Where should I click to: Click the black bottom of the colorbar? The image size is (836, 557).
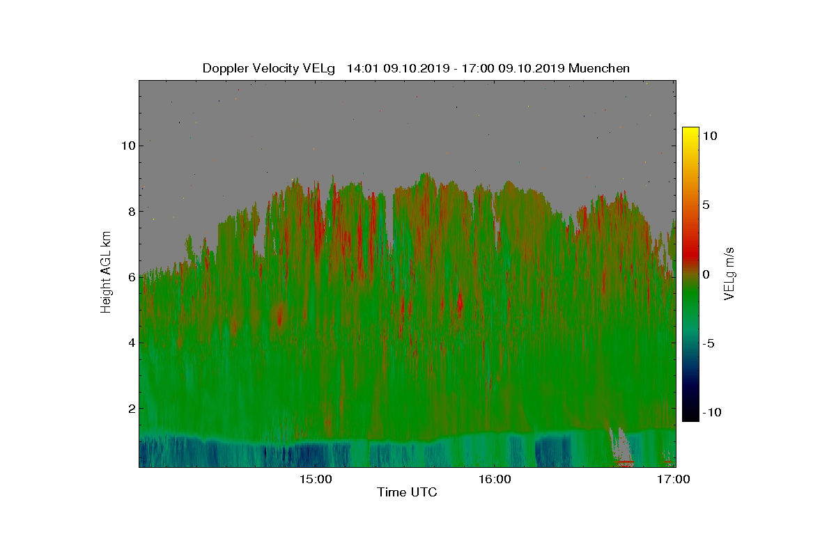690,416
